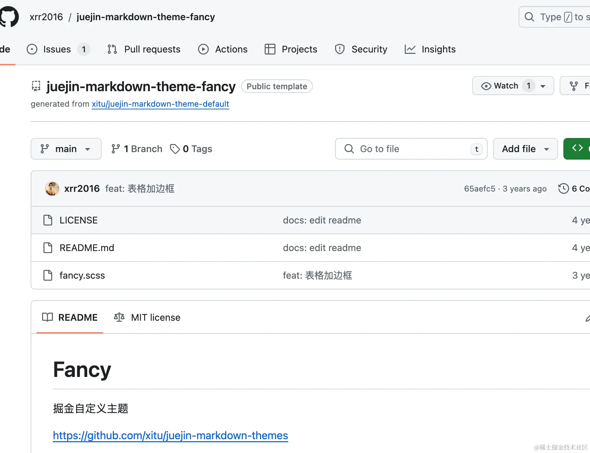Open commit history clock icon

(563, 188)
